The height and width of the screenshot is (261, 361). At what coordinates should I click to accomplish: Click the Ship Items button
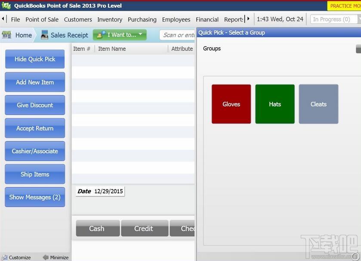[35, 174]
